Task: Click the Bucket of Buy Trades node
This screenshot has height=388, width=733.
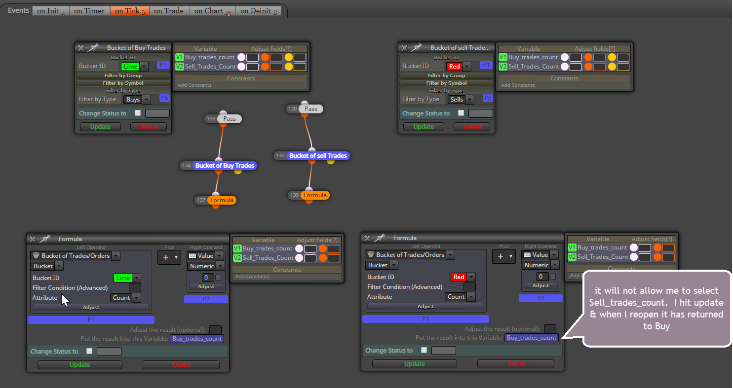Action: [225, 166]
